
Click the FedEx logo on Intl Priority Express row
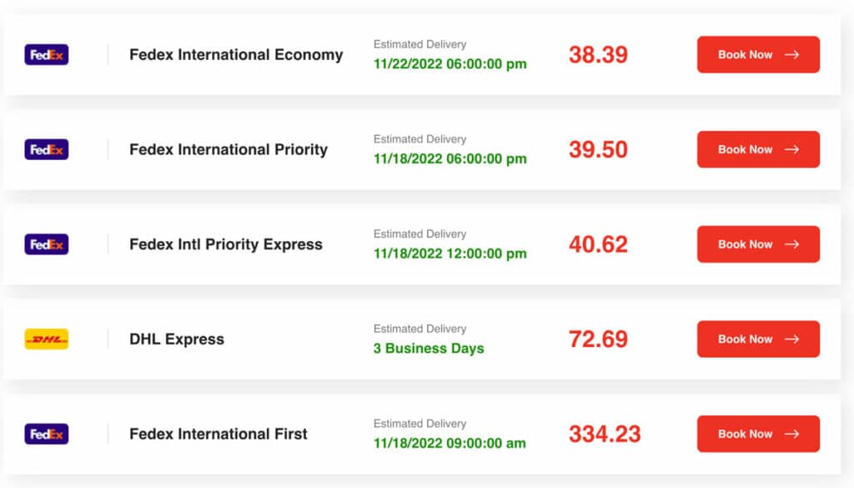tap(46, 244)
